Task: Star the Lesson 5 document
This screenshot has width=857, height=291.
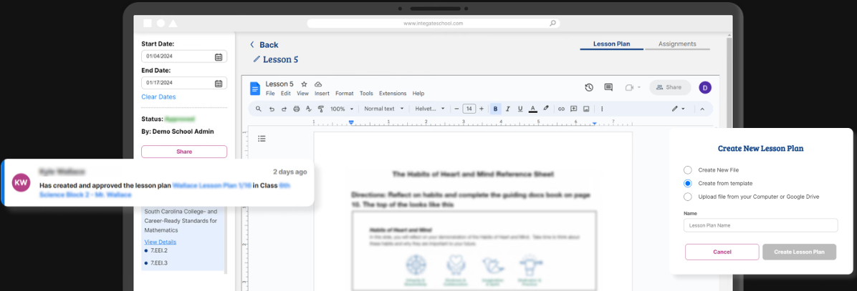Action: coord(305,84)
